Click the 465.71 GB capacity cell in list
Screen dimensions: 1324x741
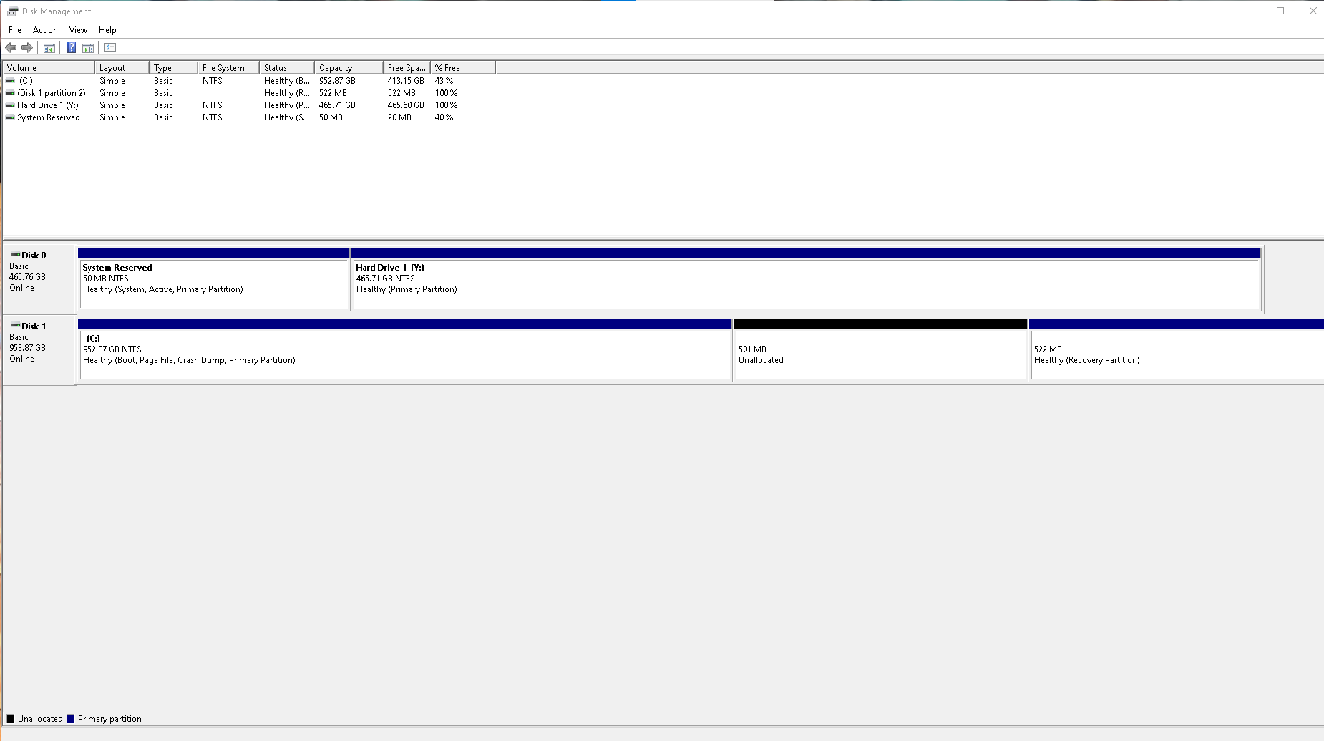(337, 105)
